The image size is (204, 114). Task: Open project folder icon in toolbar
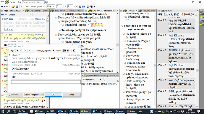[13, 6]
